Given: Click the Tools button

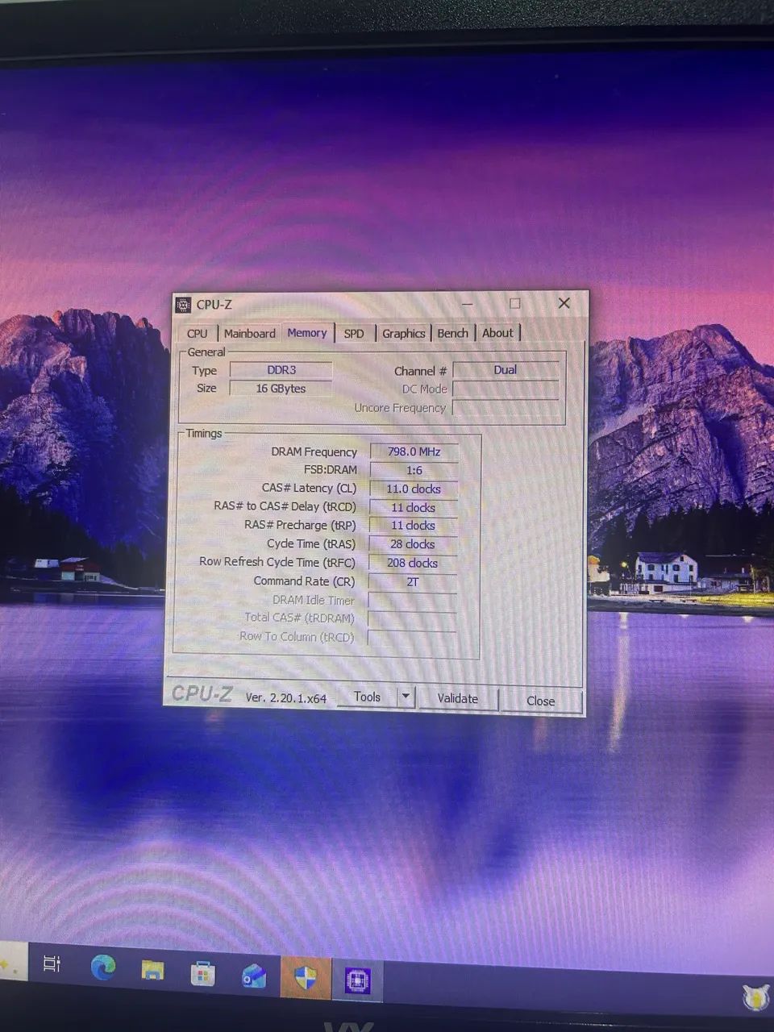Looking at the screenshot, I should click(367, 697).
